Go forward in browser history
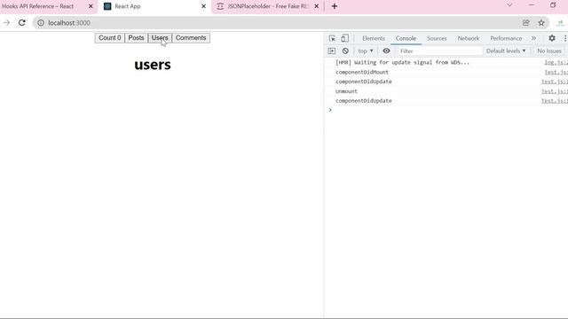The image size is (568, 319). click(x=6, y=23)
